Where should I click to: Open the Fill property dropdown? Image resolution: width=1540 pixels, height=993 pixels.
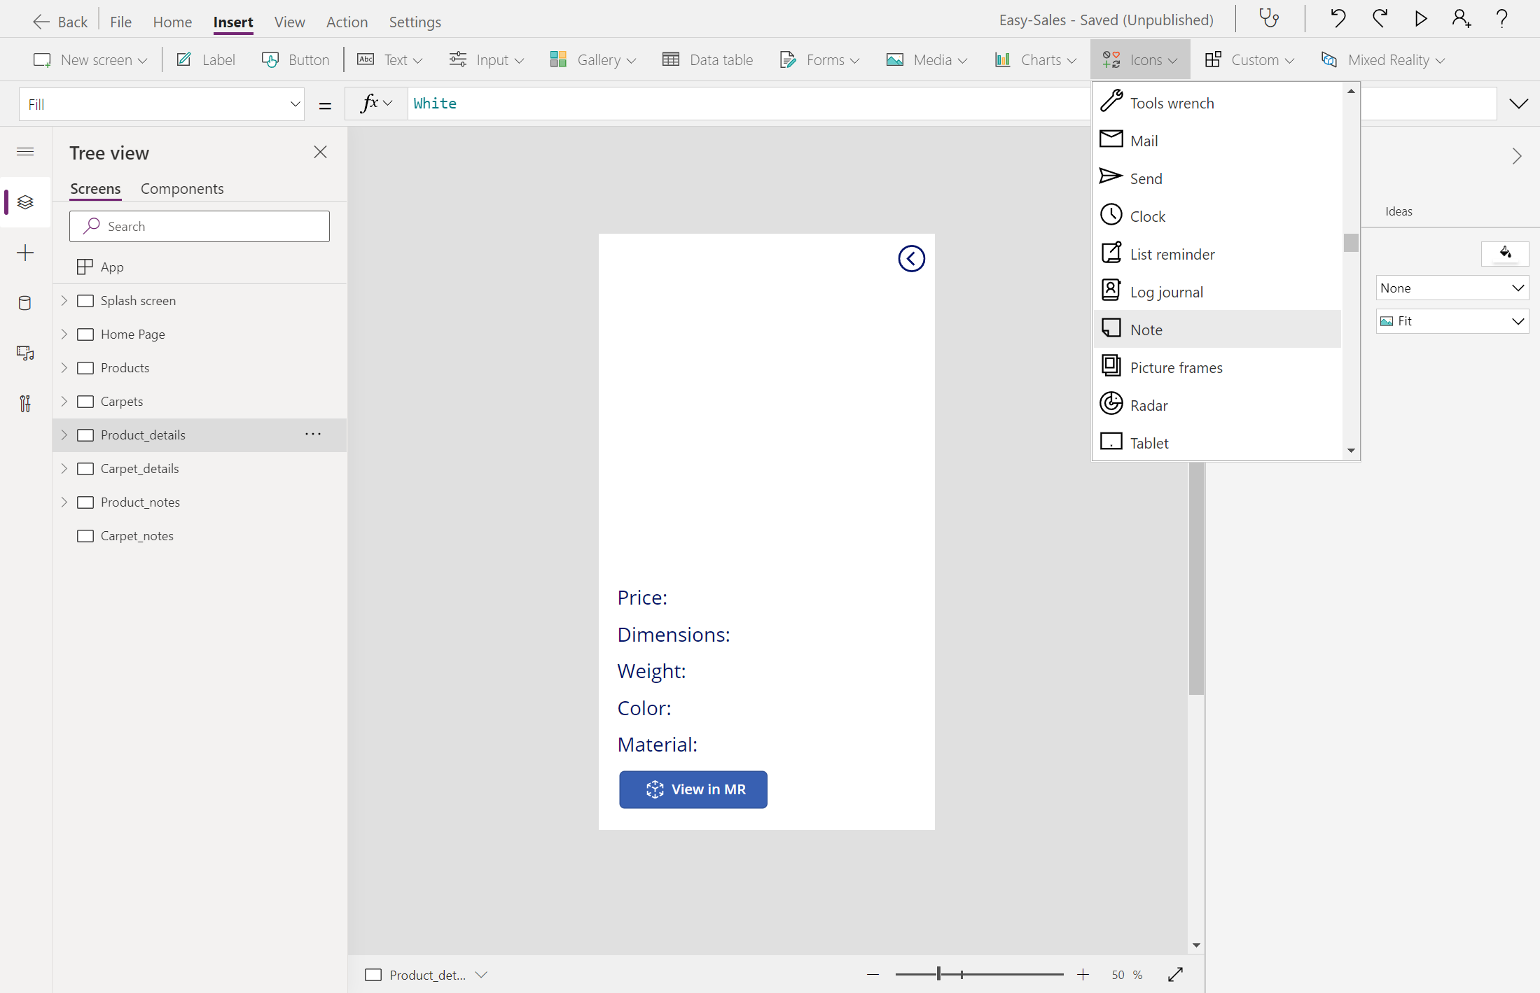[162, 104]
